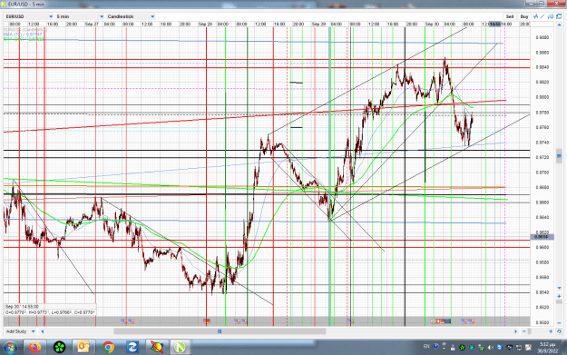Click the detach chart window icon
This screenshot has height=355, width=567.
click(559, 16)
